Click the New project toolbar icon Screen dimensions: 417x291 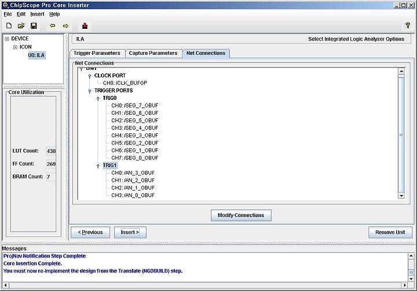tap(9, 26)
